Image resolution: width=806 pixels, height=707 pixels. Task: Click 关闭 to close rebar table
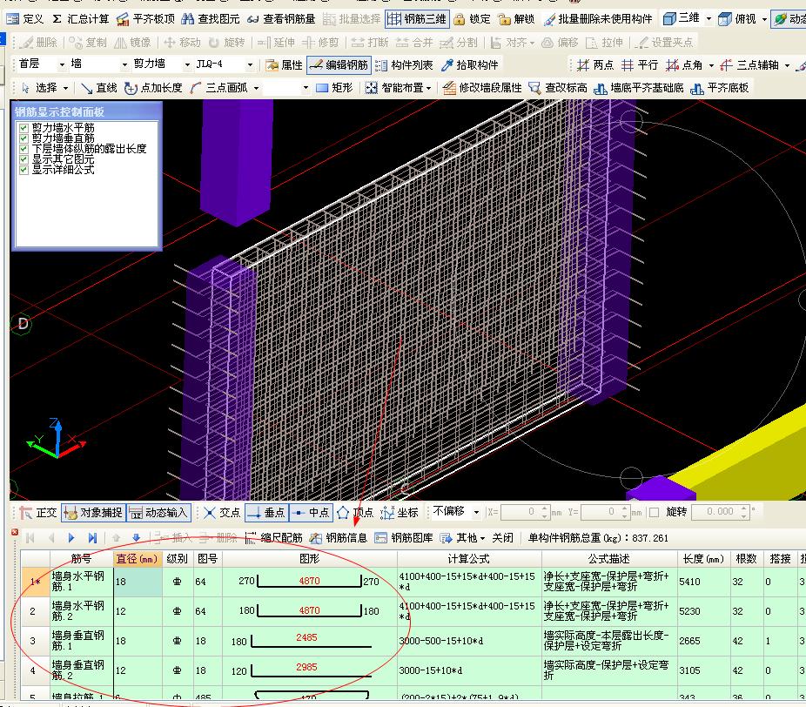502,538
